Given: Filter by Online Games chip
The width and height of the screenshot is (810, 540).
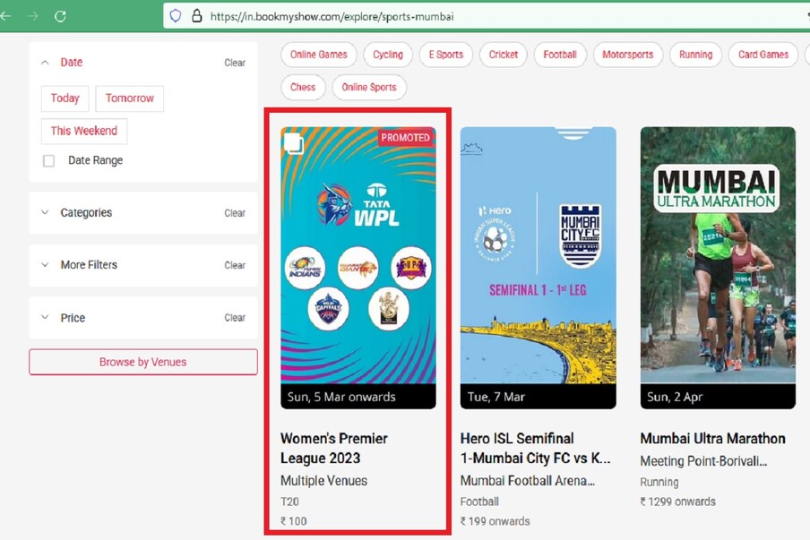Looking at the screenshot, I should [319, 55].
